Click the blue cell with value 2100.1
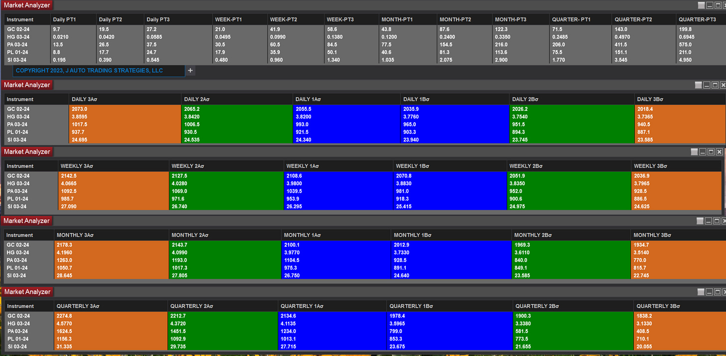Viewport: 726px width, 356px height. (x=336, y=245)
